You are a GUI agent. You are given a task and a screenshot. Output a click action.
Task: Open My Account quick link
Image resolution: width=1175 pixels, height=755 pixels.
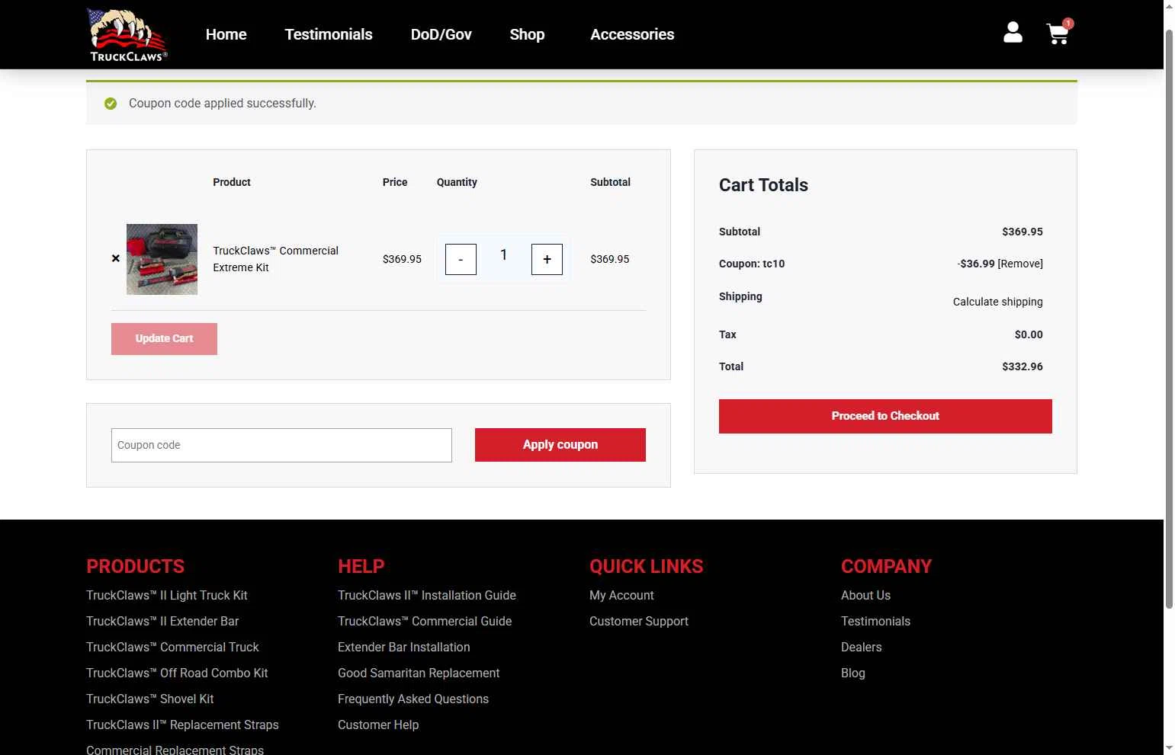[x=621, y=596]
